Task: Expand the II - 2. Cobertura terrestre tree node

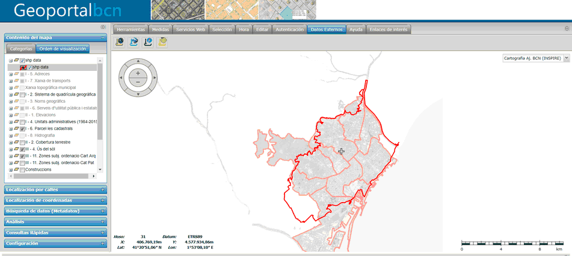Action: [11, 142]
